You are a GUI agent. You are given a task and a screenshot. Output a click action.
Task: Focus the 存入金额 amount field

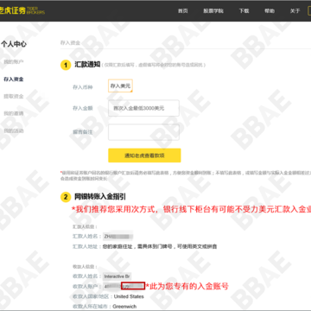point(143,108)
